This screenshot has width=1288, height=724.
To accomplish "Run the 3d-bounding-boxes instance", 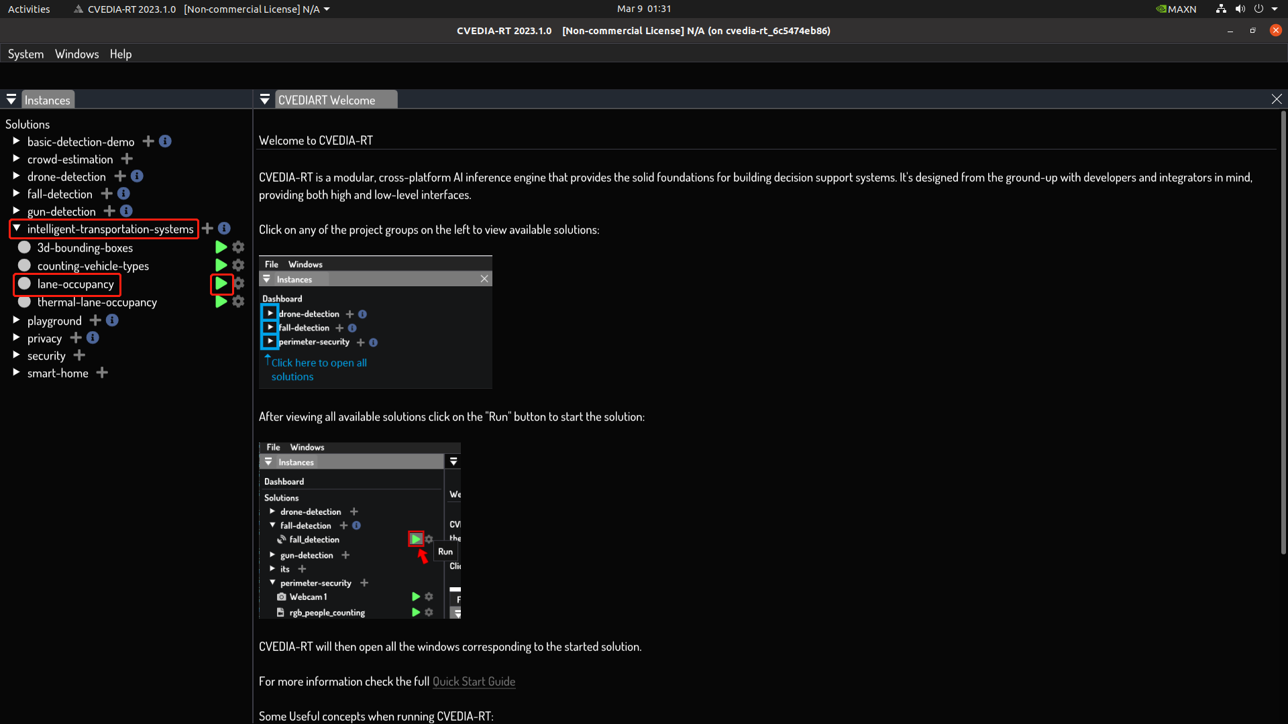I will pyautogui.click(x=221, y=247).
